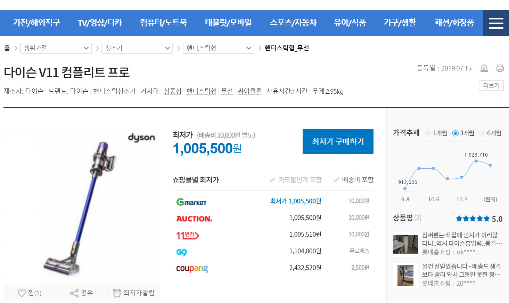Go to 홈 in breadcrumb
The height and width of the screenshot is (303, 509).
click(x=7, y=48)
